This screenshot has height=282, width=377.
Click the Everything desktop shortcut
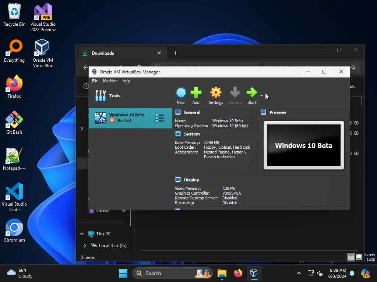point(14,51)
